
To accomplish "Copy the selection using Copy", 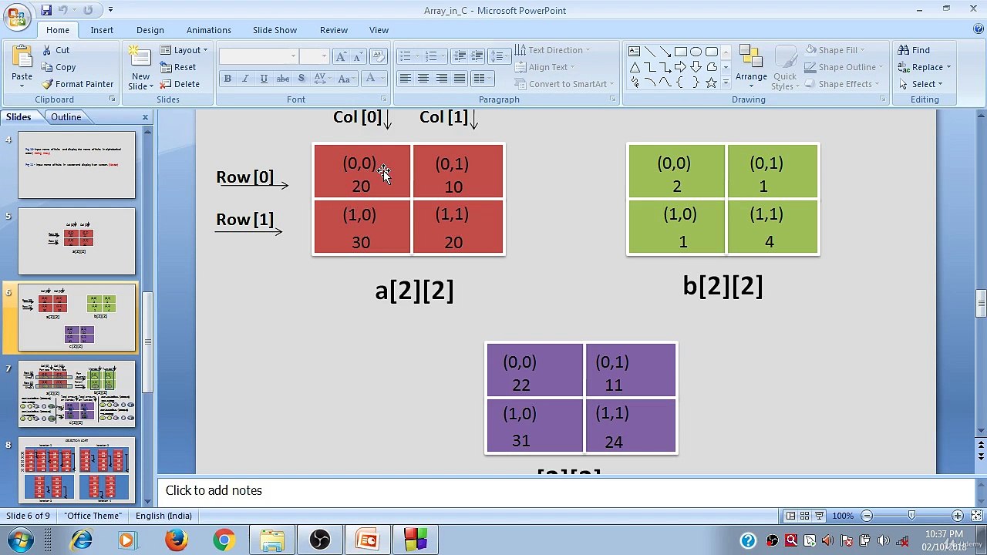I will [x=59, y=67].
